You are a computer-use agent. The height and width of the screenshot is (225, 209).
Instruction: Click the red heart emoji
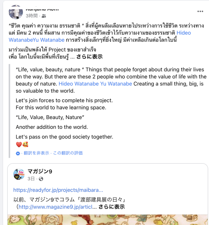(19, 145)
